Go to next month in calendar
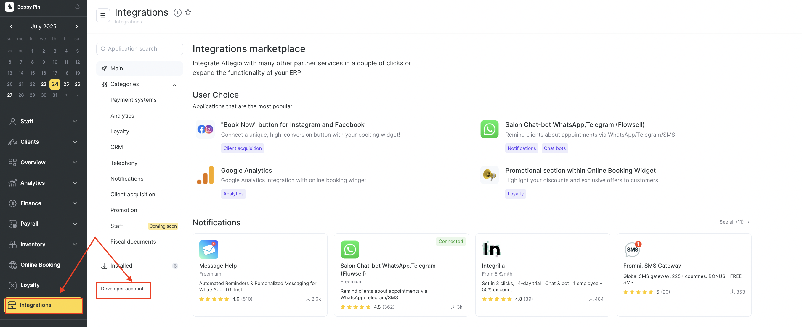Viewport: 802px width, 327px height. tap(77, 26)
